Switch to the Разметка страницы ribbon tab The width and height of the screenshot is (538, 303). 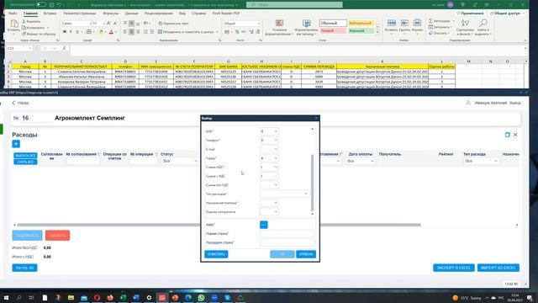80,13
